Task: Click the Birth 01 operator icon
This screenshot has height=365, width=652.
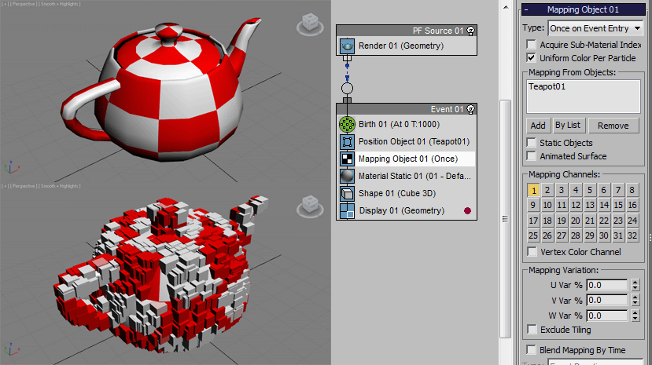Action: 347,124
